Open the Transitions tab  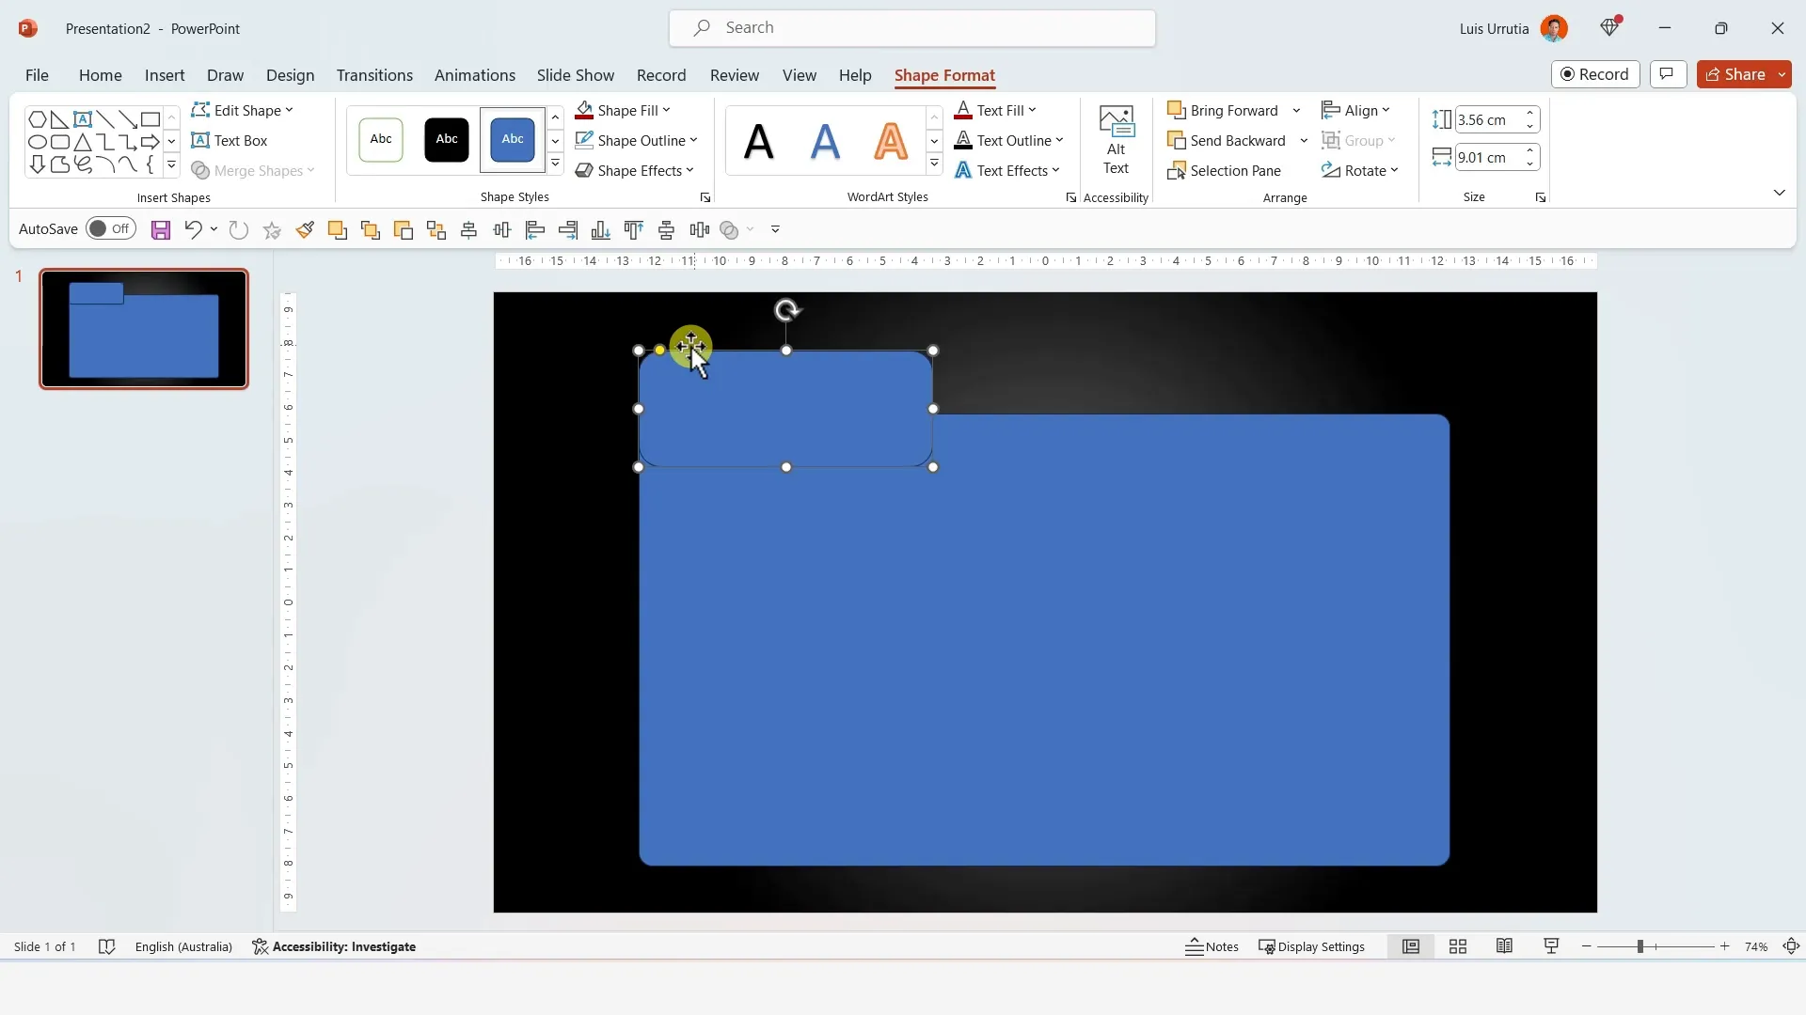click(x=374, y=75)
